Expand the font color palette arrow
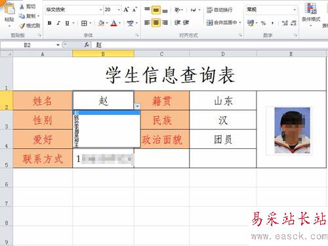328x246 pixels. pyautogui.click(x=119, y=23)
